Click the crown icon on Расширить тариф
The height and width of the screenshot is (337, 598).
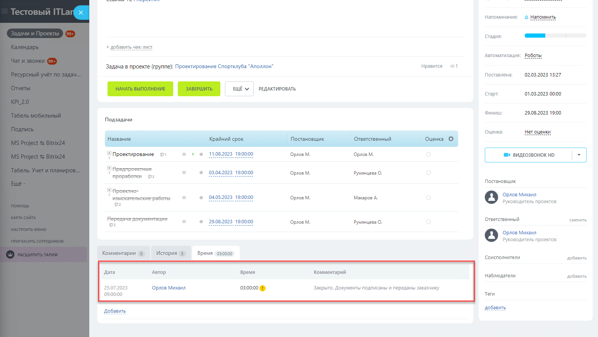click(x=10, y=254)
